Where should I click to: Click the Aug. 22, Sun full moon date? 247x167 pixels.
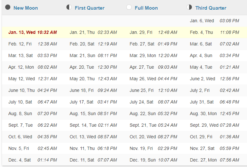click(x=143, y=113)
